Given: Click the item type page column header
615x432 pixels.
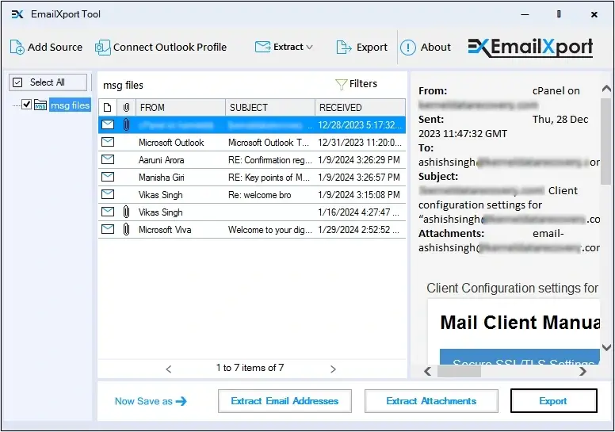Looking at the screenshot, I should point(108,108).
